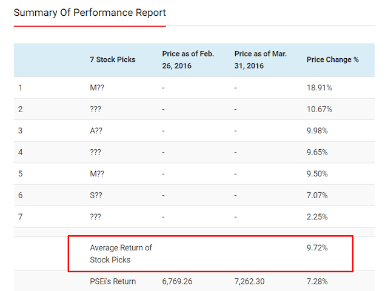Image resolution: width=388 pixels, height=291 pixels.
Task: Select the 6,769.26 PSEi price value
Action: 180,281
